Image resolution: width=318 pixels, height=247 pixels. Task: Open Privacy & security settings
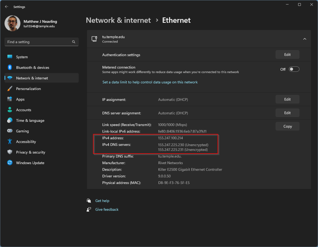coord(30,152)
